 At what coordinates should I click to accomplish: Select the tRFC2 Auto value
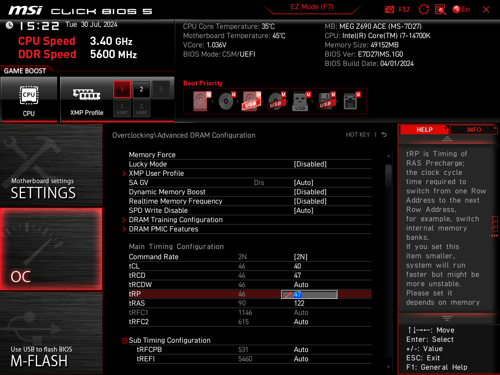(301, 321)
